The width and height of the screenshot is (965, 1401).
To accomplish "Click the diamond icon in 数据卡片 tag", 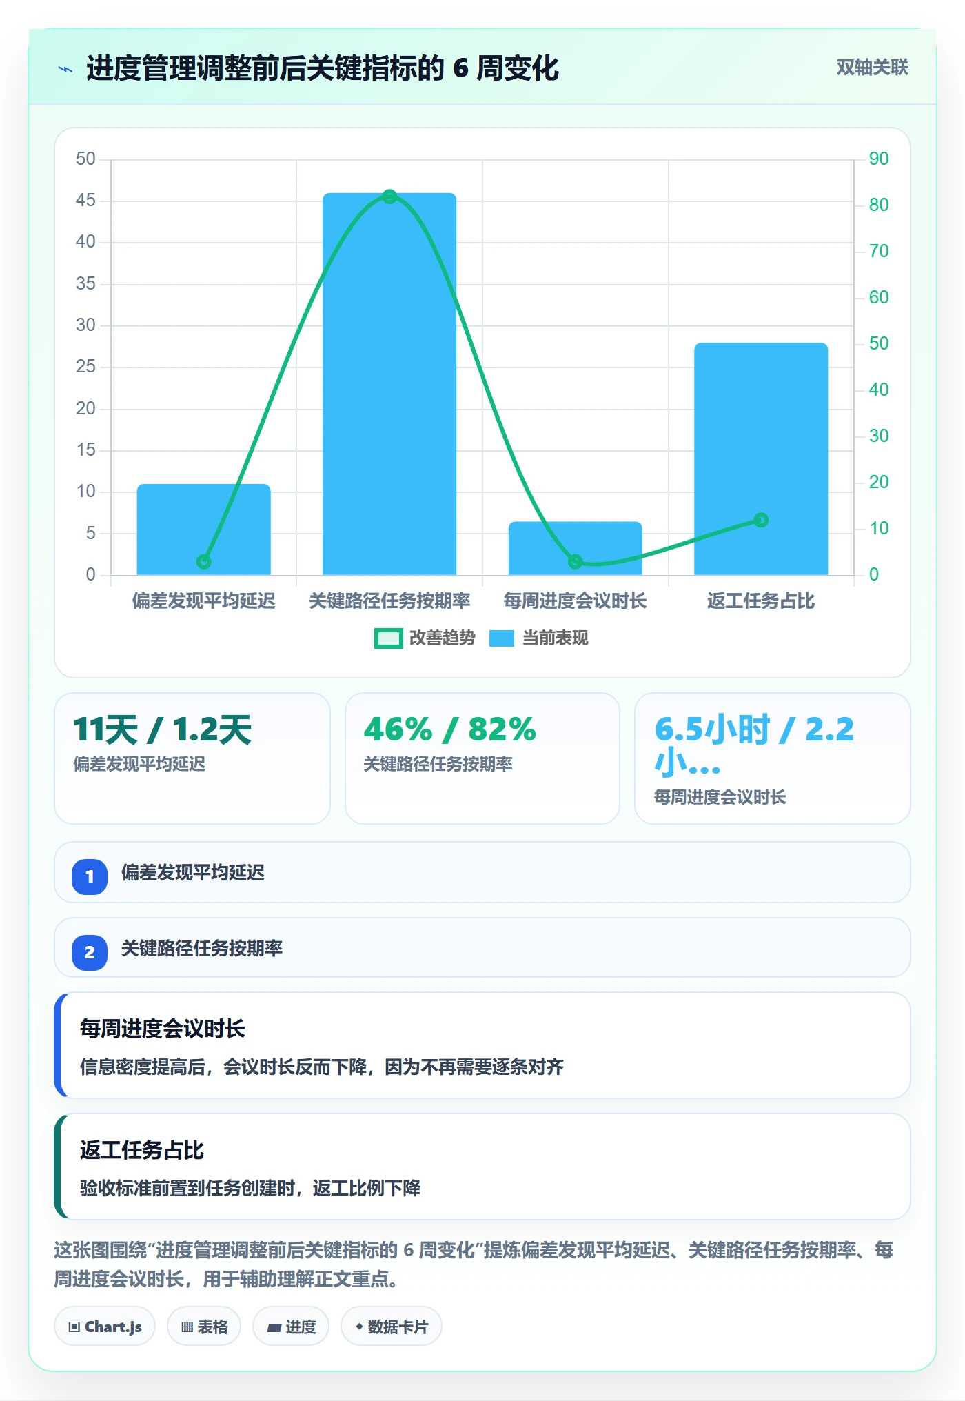I will click(359, 1327).
